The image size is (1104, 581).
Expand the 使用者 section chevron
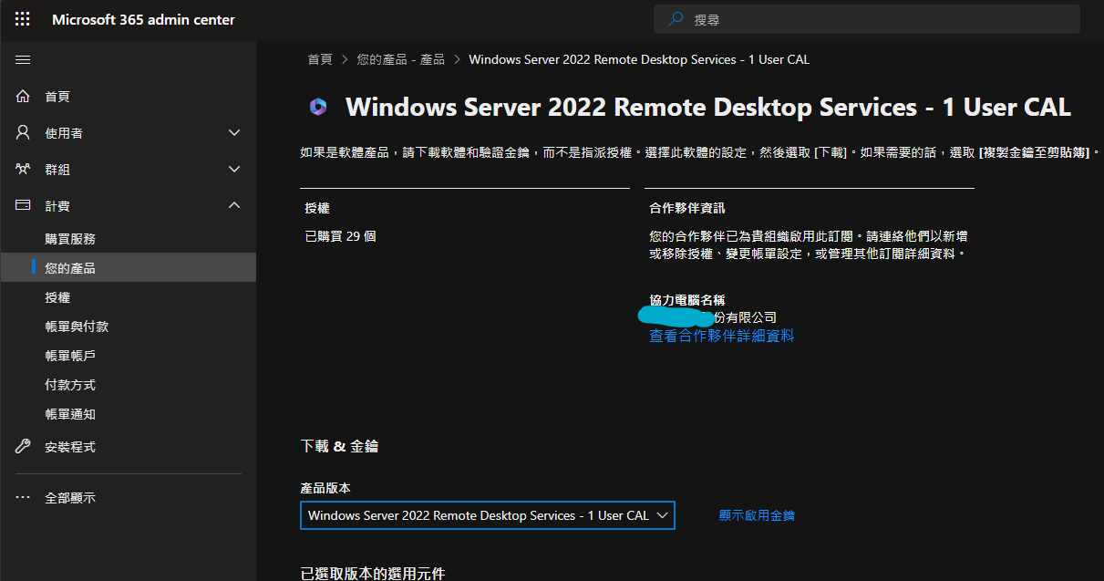pyautogui.click(x=234, y=132)
